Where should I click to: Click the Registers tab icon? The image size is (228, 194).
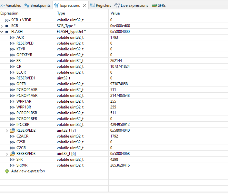[92, 5]
